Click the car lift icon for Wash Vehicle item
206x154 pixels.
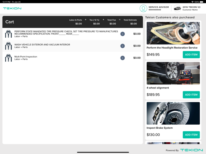tap(9, 46)
